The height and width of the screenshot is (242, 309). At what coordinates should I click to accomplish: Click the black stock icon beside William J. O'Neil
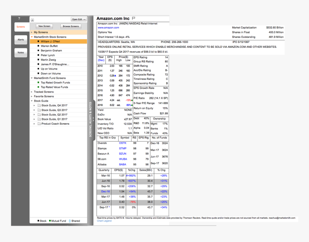[x=38, y=41]
